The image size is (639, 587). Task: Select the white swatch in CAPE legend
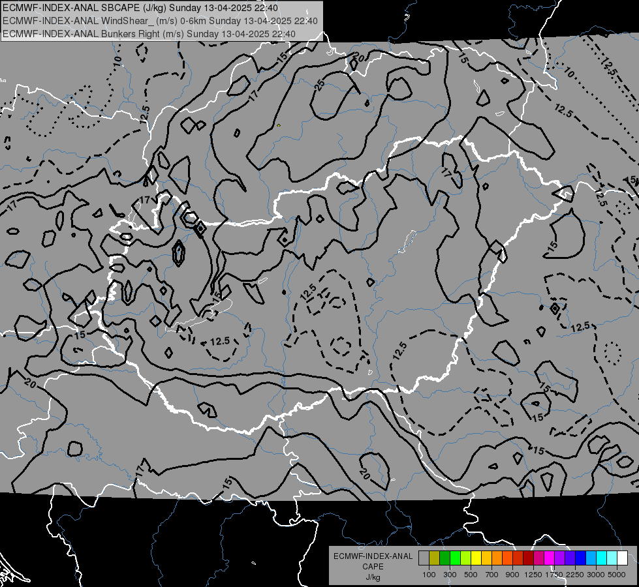click(x=623, y=558)
